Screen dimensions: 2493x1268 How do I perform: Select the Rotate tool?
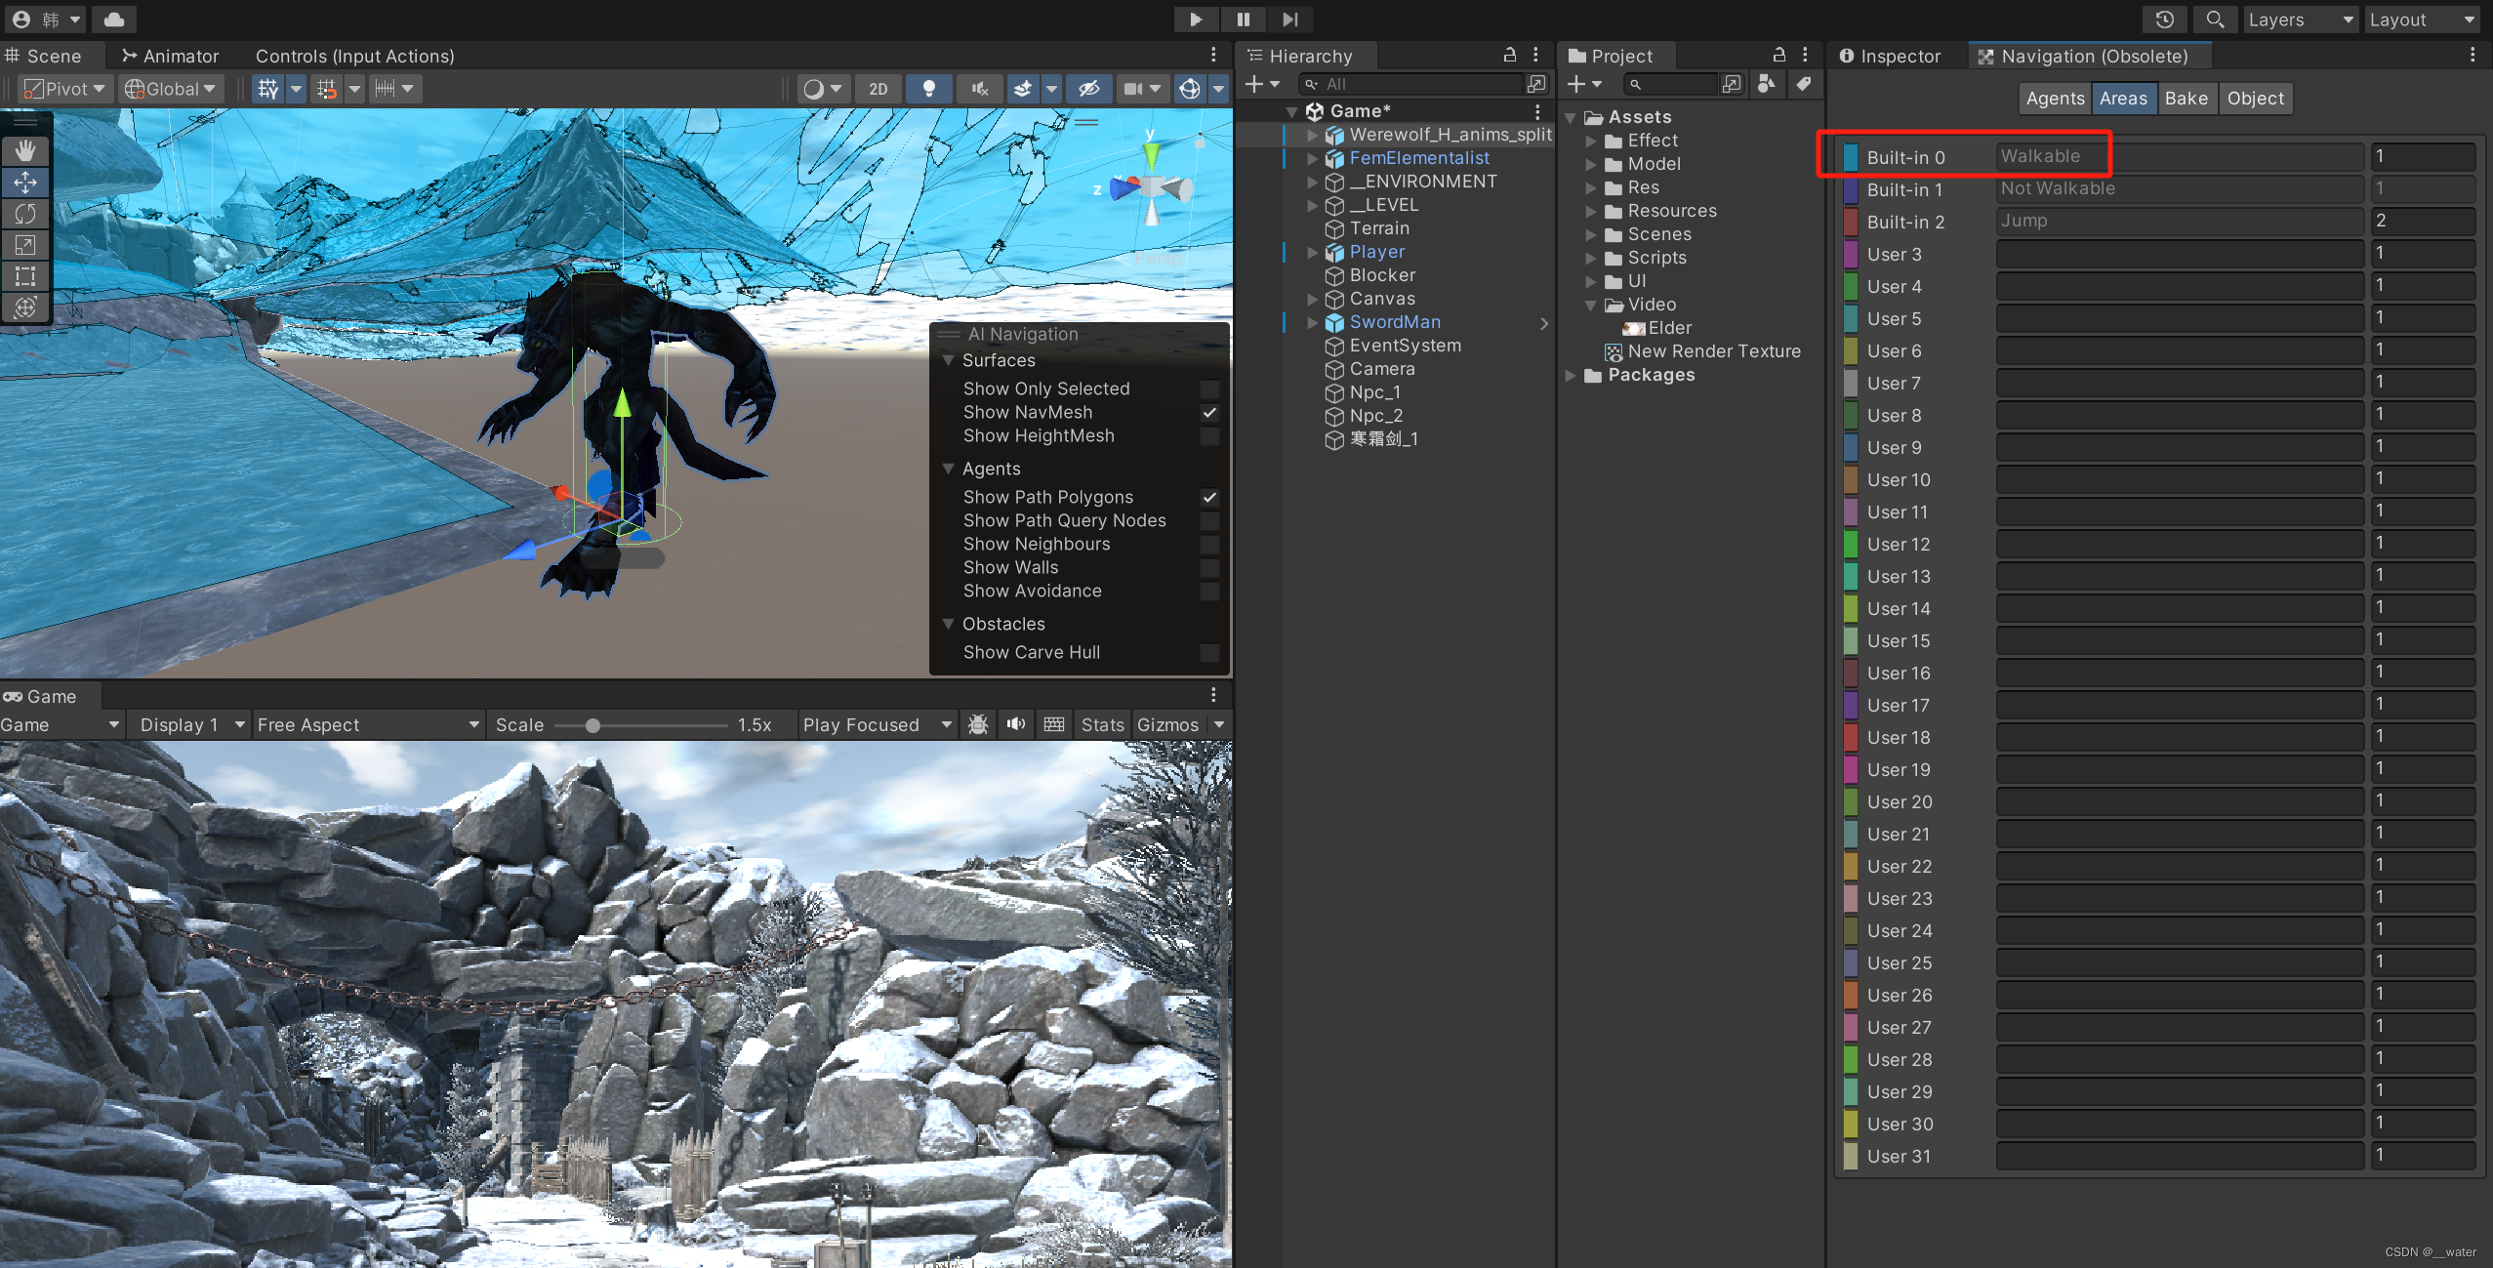(x=25, y=214)
